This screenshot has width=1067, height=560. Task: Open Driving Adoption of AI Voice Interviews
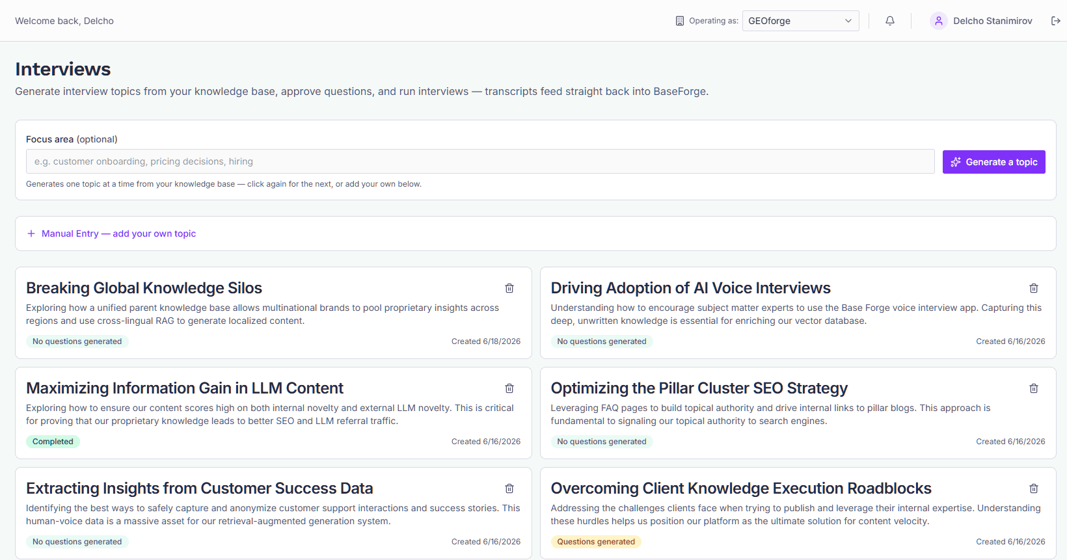pyautogui.click(x=690, y=288)
